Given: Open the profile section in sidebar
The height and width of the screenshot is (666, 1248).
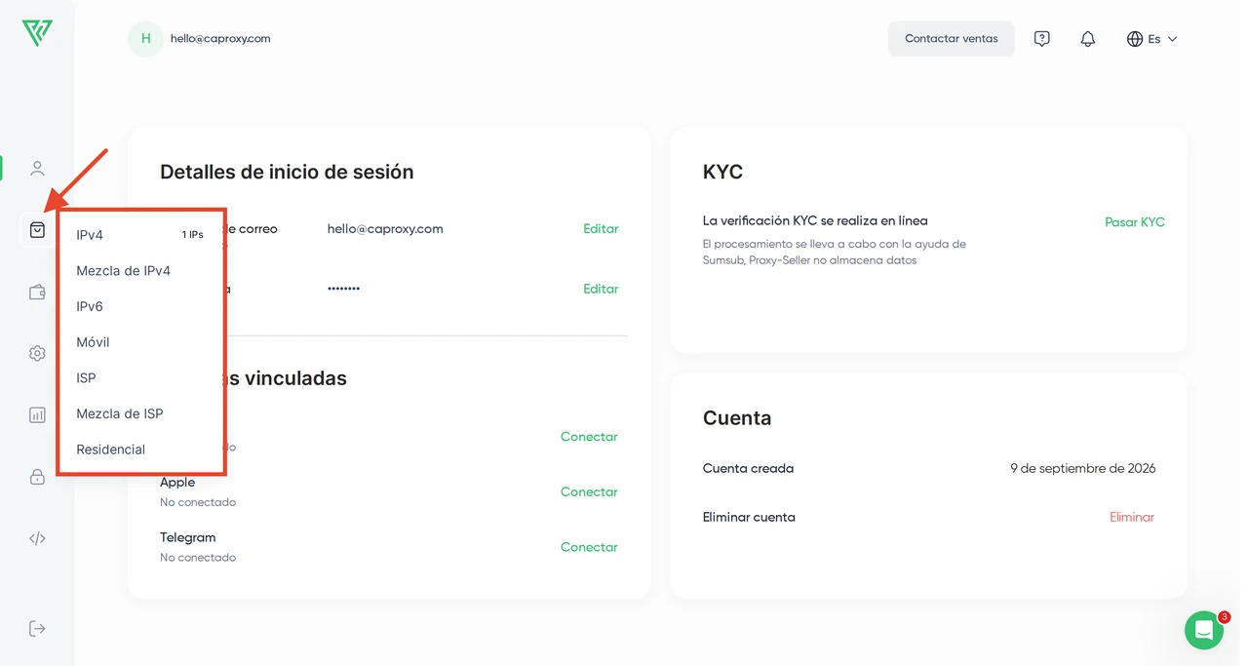Looking at the screenshot, I should click(37, 169).
